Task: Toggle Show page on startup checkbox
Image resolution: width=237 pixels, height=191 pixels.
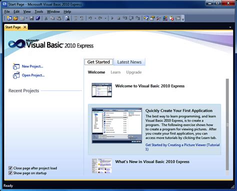Action: 10,173
